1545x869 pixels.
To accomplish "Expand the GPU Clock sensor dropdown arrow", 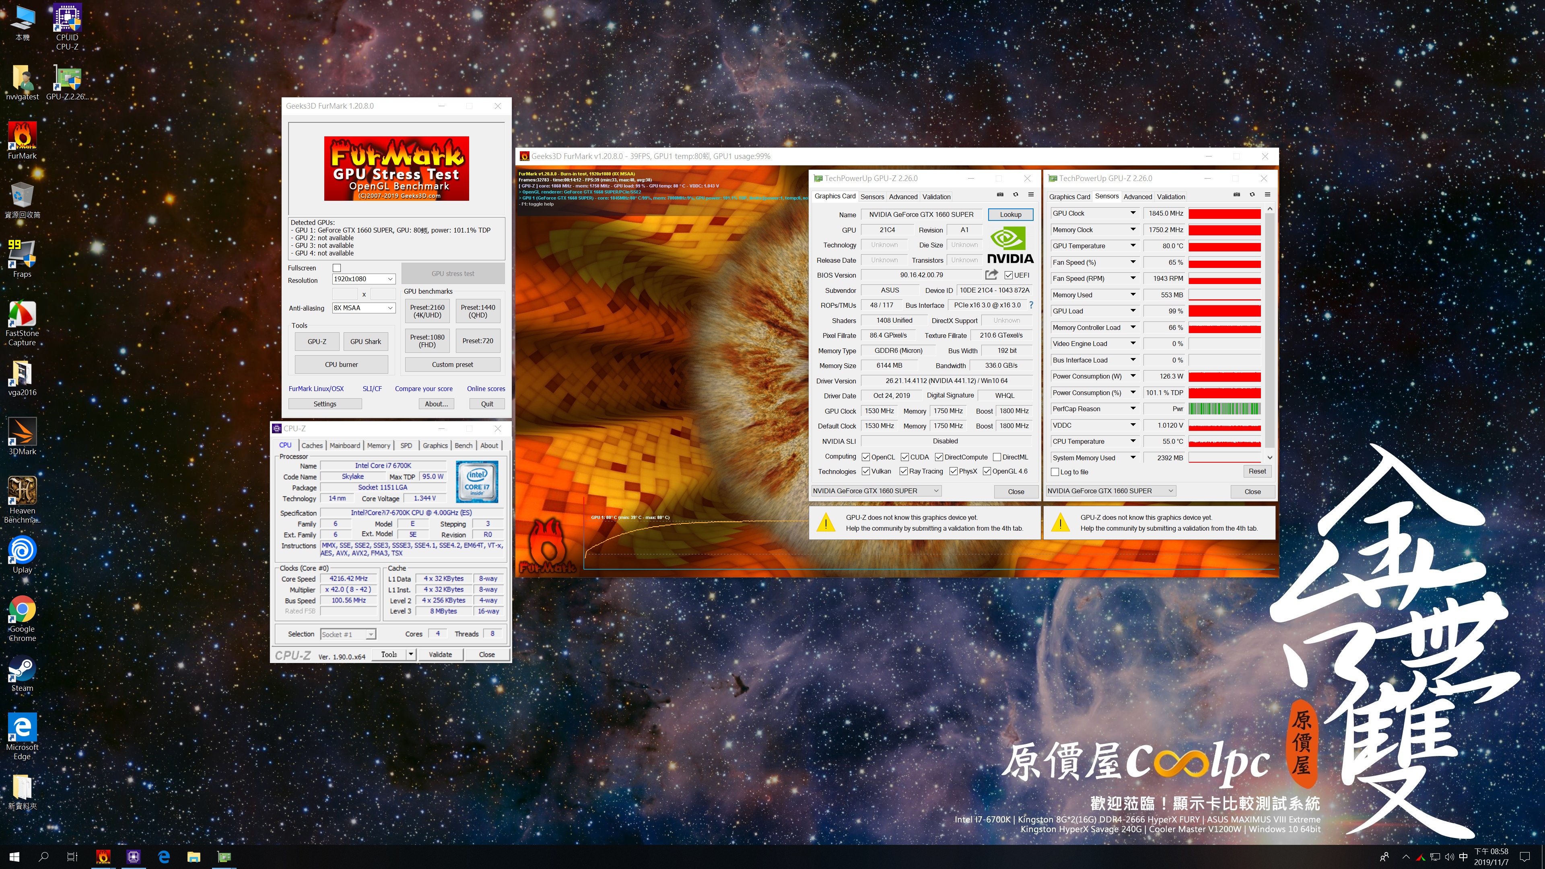I will coord(1133,213).
